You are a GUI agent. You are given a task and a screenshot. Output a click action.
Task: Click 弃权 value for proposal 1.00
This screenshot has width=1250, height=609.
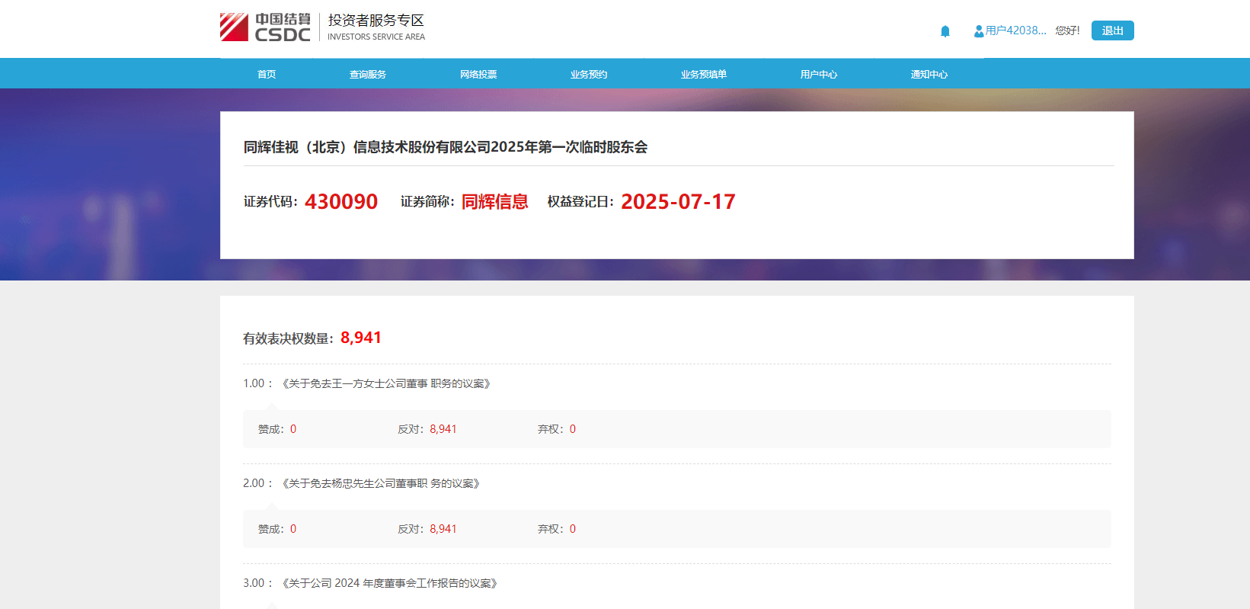[573, 429]
